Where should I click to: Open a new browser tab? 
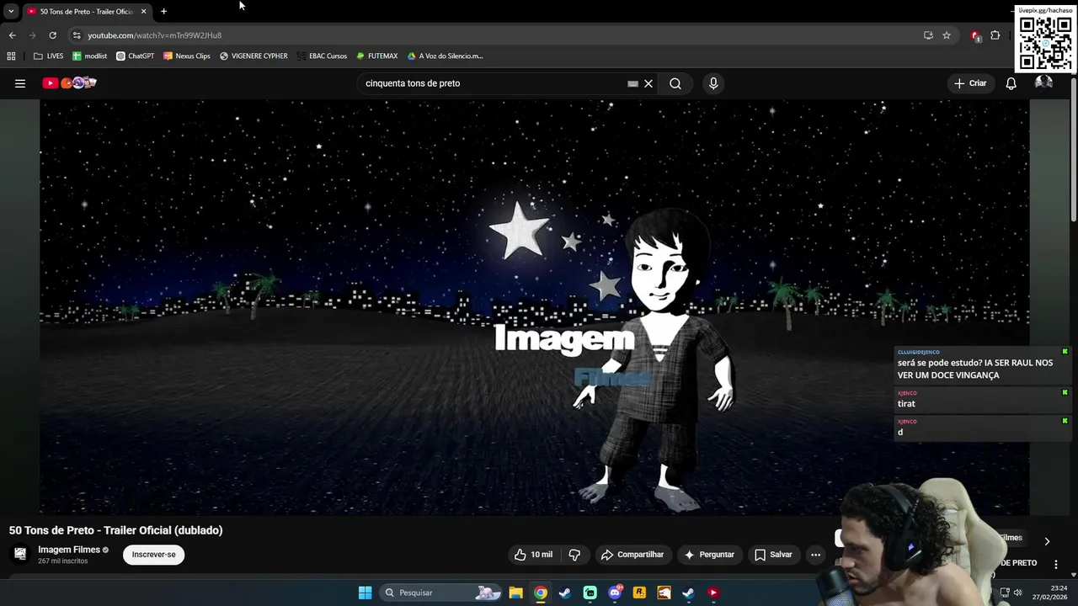click(x=163, y=12)
